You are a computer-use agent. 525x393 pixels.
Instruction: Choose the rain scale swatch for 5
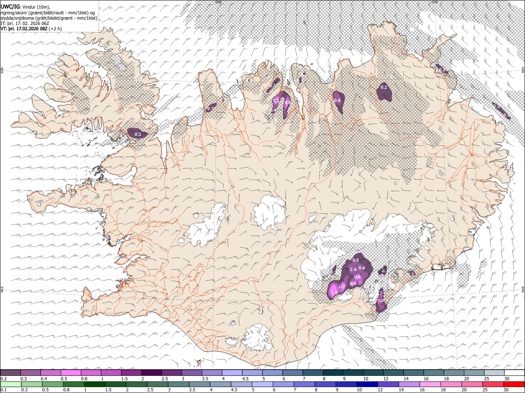pos(262,384)
